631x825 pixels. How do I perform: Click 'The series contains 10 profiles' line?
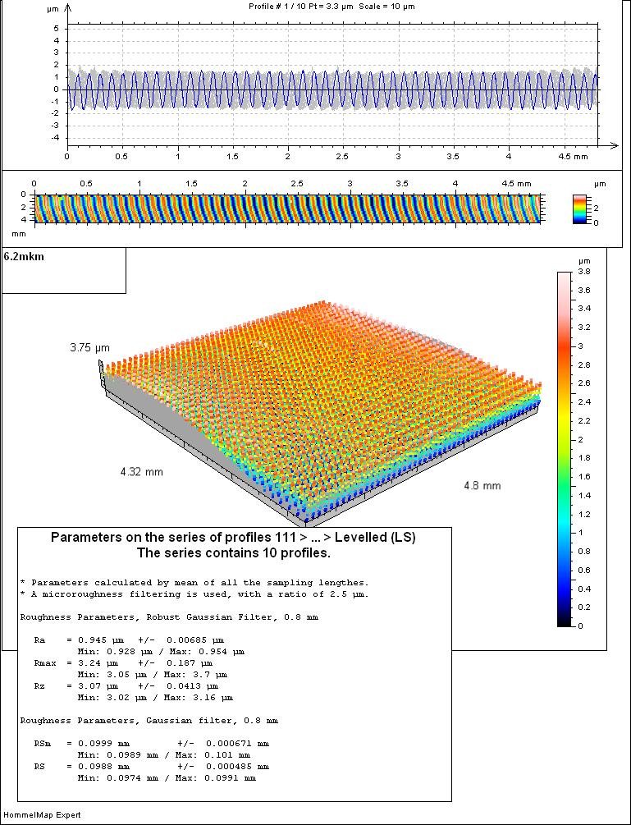click(x=233, y=552)
